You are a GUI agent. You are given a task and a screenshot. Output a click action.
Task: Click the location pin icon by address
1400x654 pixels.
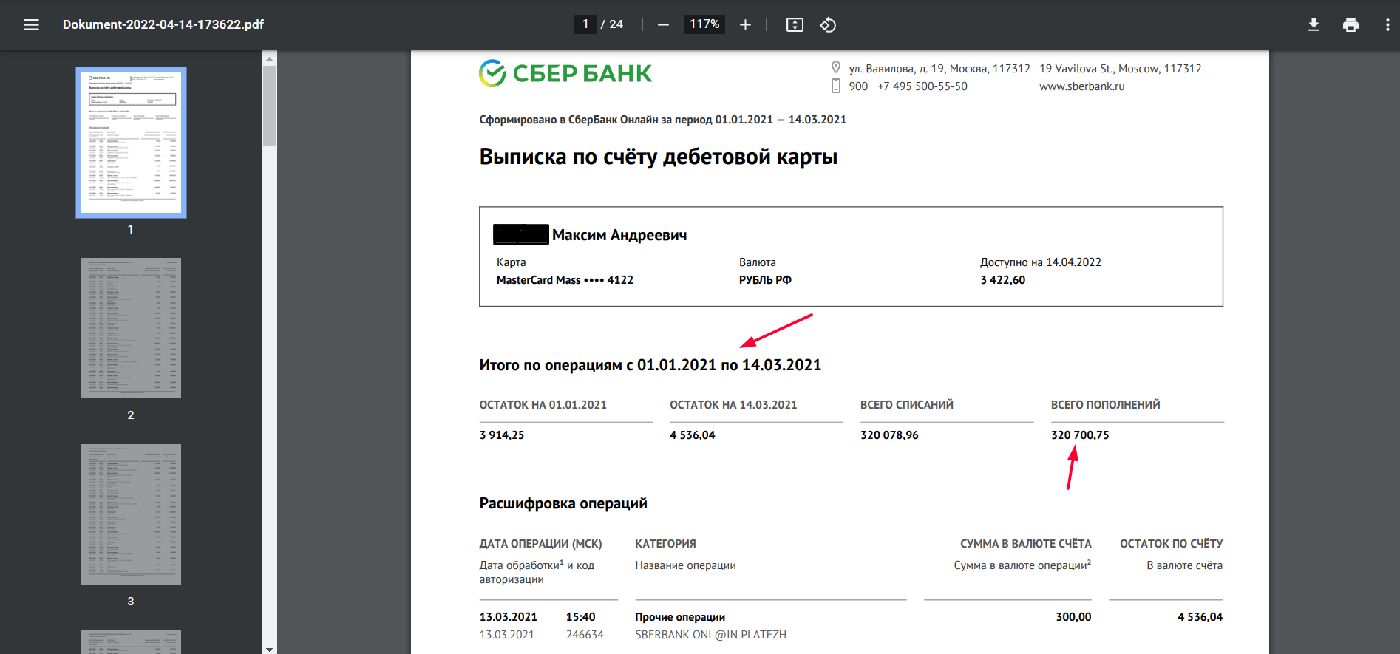pos(836,67)
